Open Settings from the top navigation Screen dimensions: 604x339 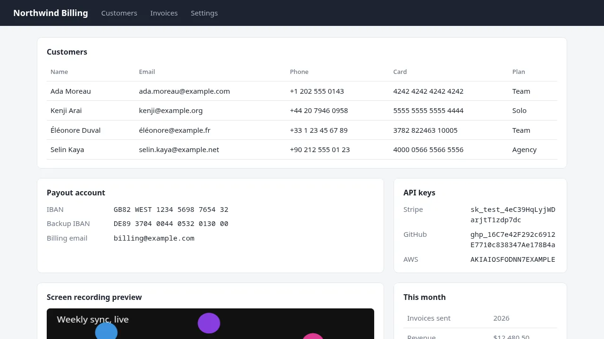[x=204, y=13]
